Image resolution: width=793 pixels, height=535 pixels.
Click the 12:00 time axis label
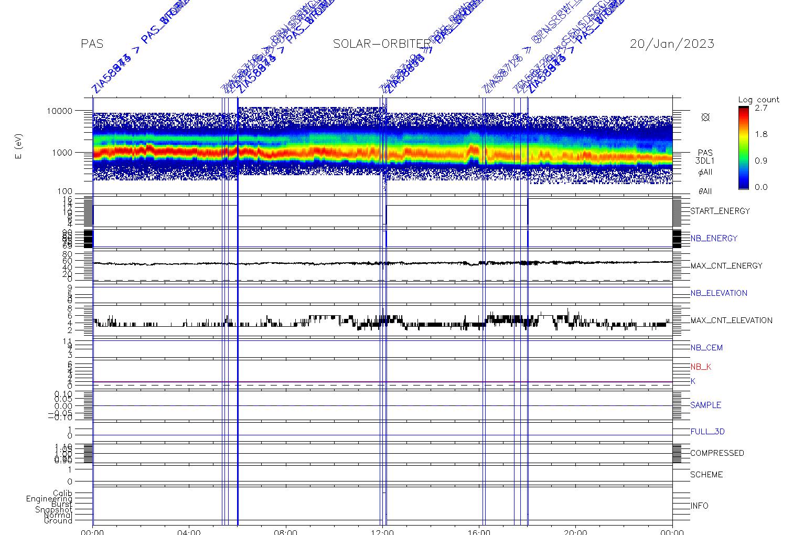(382, 531)
